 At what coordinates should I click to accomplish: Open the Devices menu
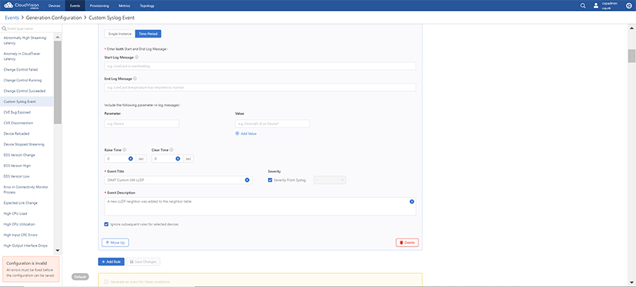click(54, 6)
